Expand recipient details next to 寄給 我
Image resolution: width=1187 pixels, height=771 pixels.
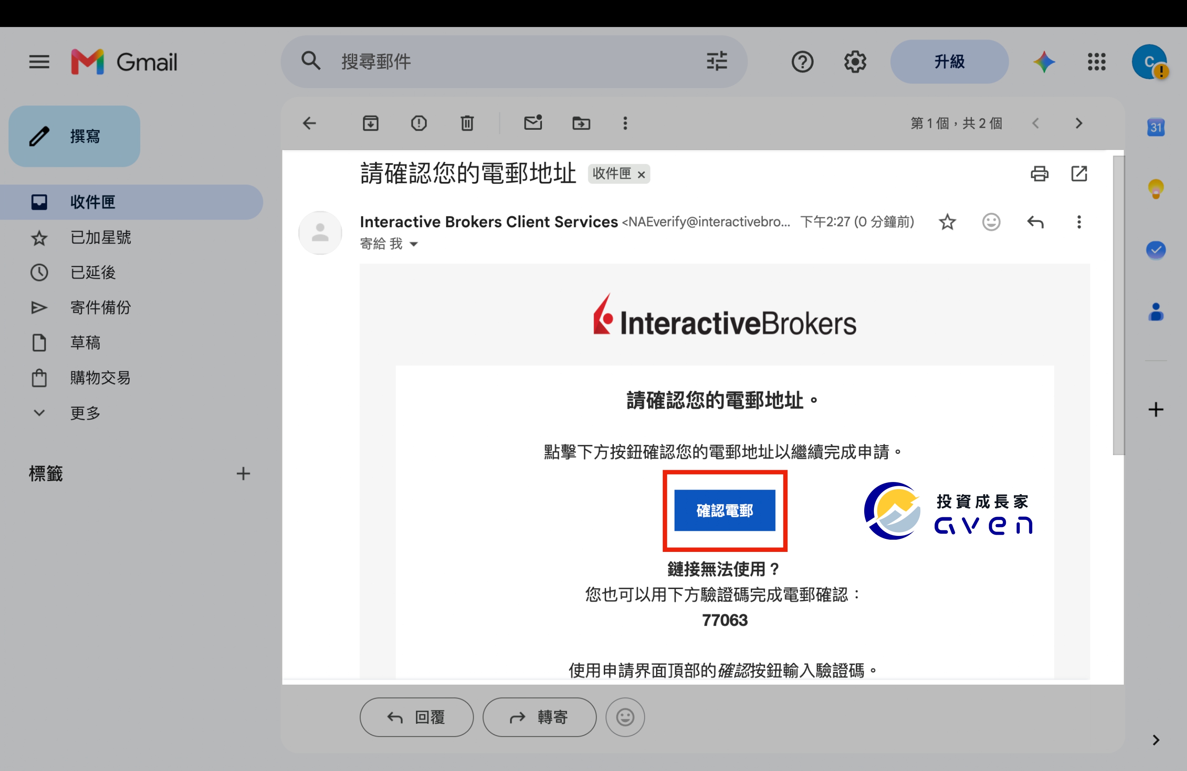tap(413, 244)
